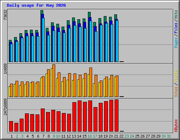
Task: Click day 8 on the x-axis
Action: click(49, 136)
